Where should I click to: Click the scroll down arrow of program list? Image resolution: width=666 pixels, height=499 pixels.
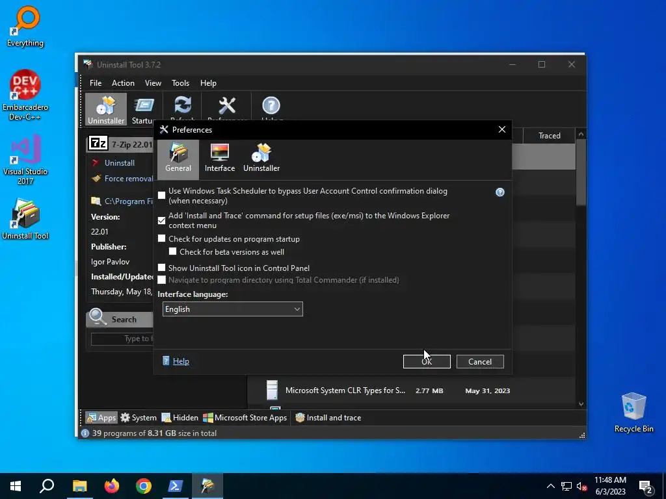coord(581,404)
